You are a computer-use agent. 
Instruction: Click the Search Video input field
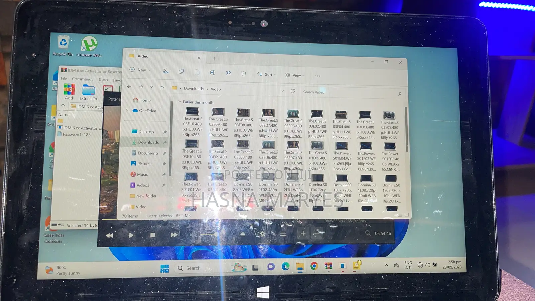(352, 93)
